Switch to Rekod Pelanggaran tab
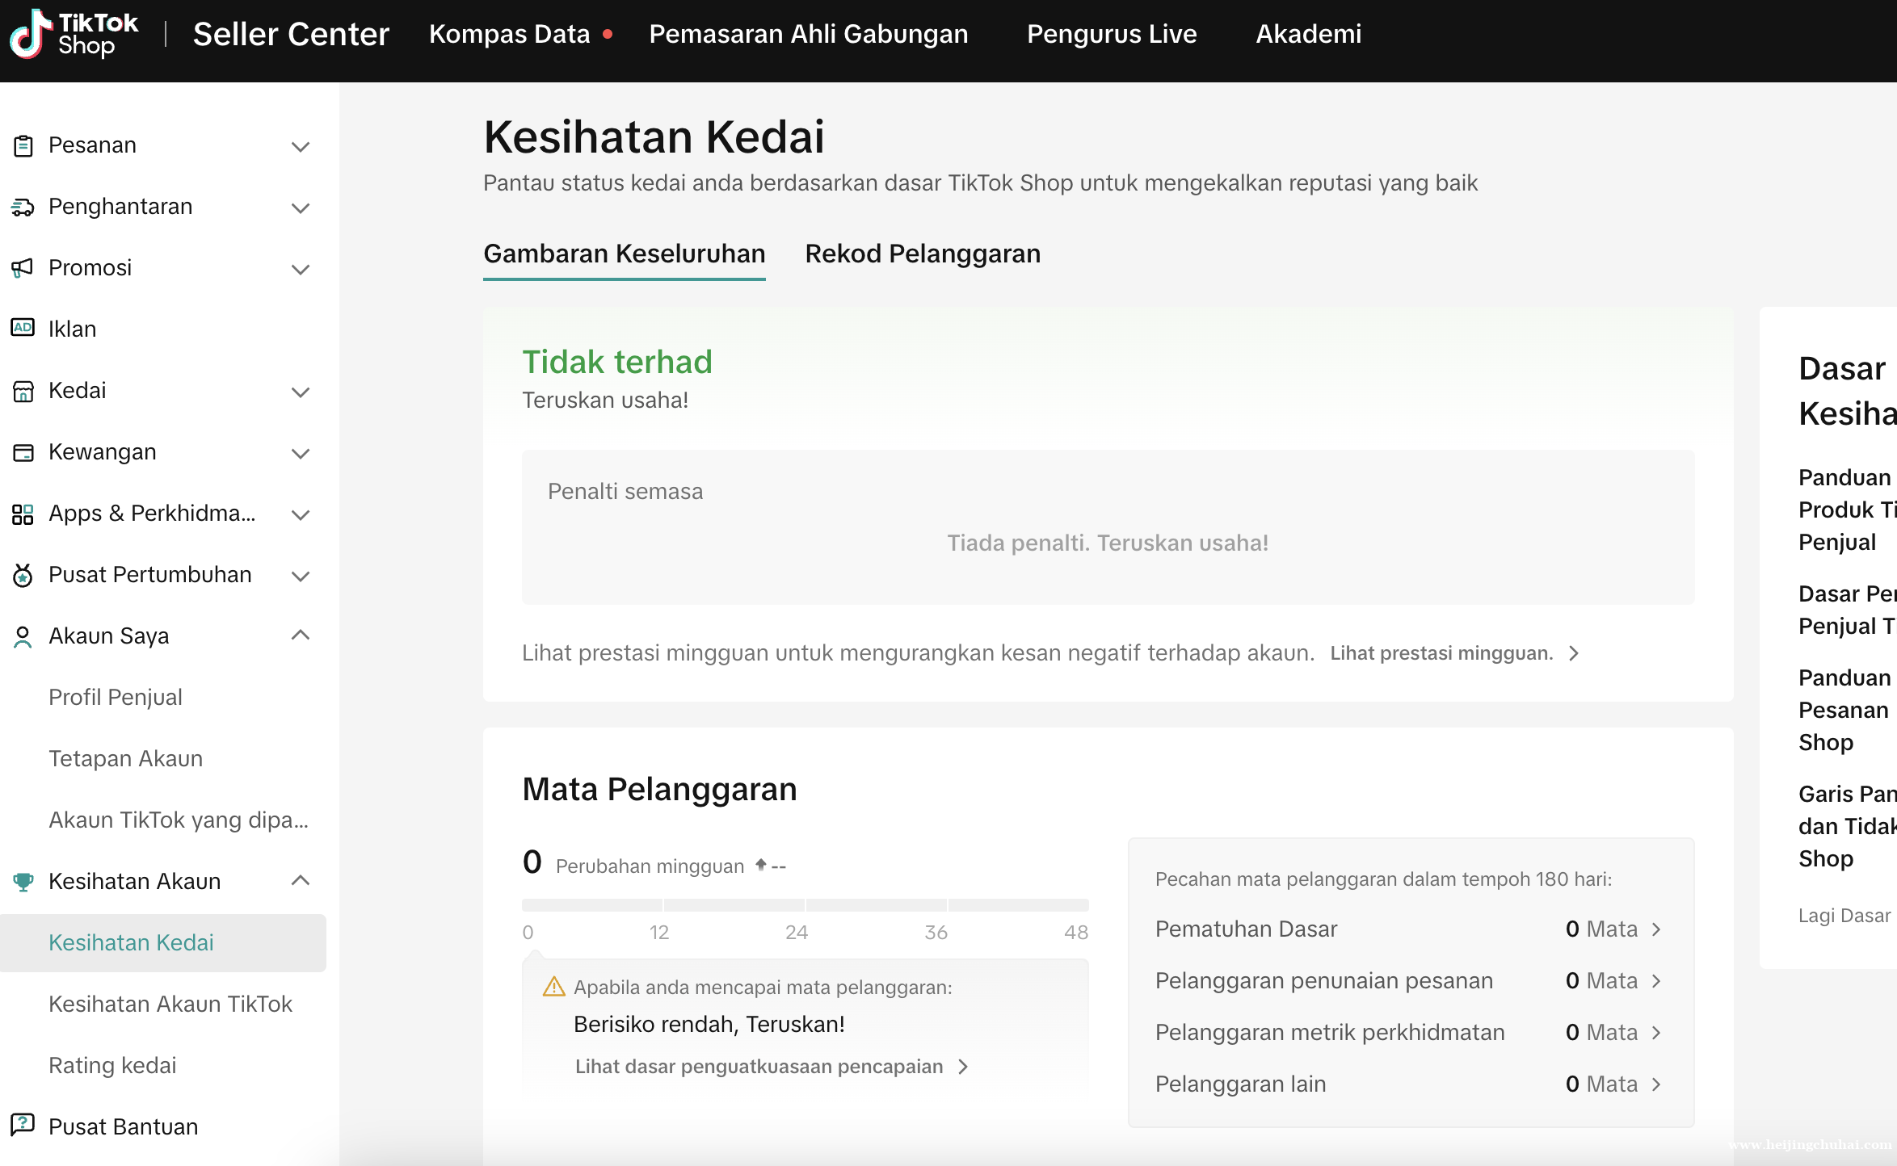Image resolution: width=1897 pixels, height=1166 pixels. [x=923, y=254]
